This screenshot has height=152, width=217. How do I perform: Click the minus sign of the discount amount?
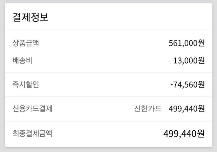pos(172,85)
